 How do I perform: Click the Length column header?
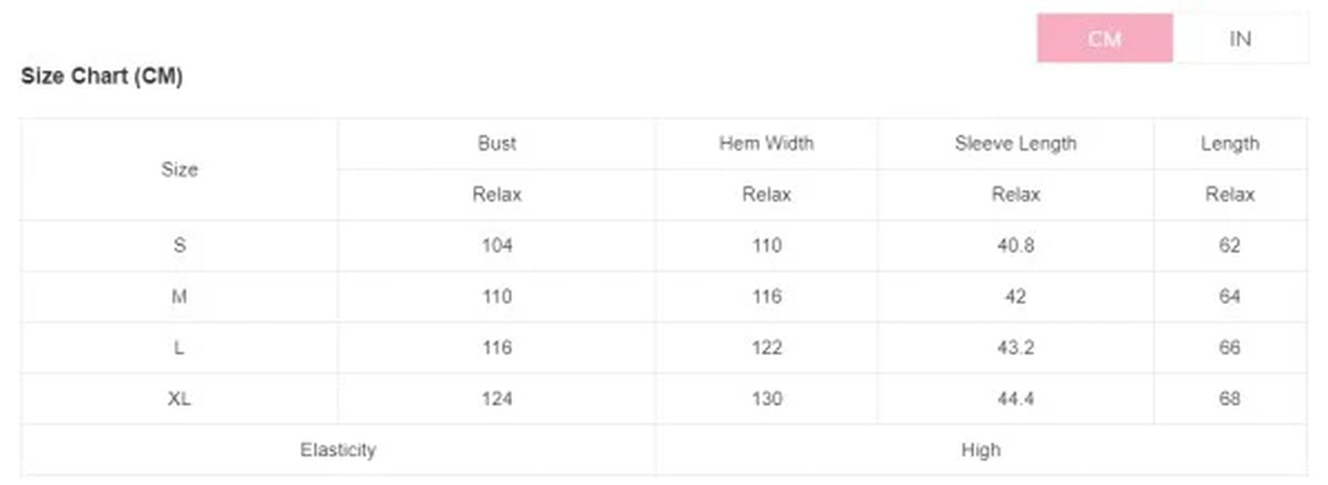coord(1230,143)
